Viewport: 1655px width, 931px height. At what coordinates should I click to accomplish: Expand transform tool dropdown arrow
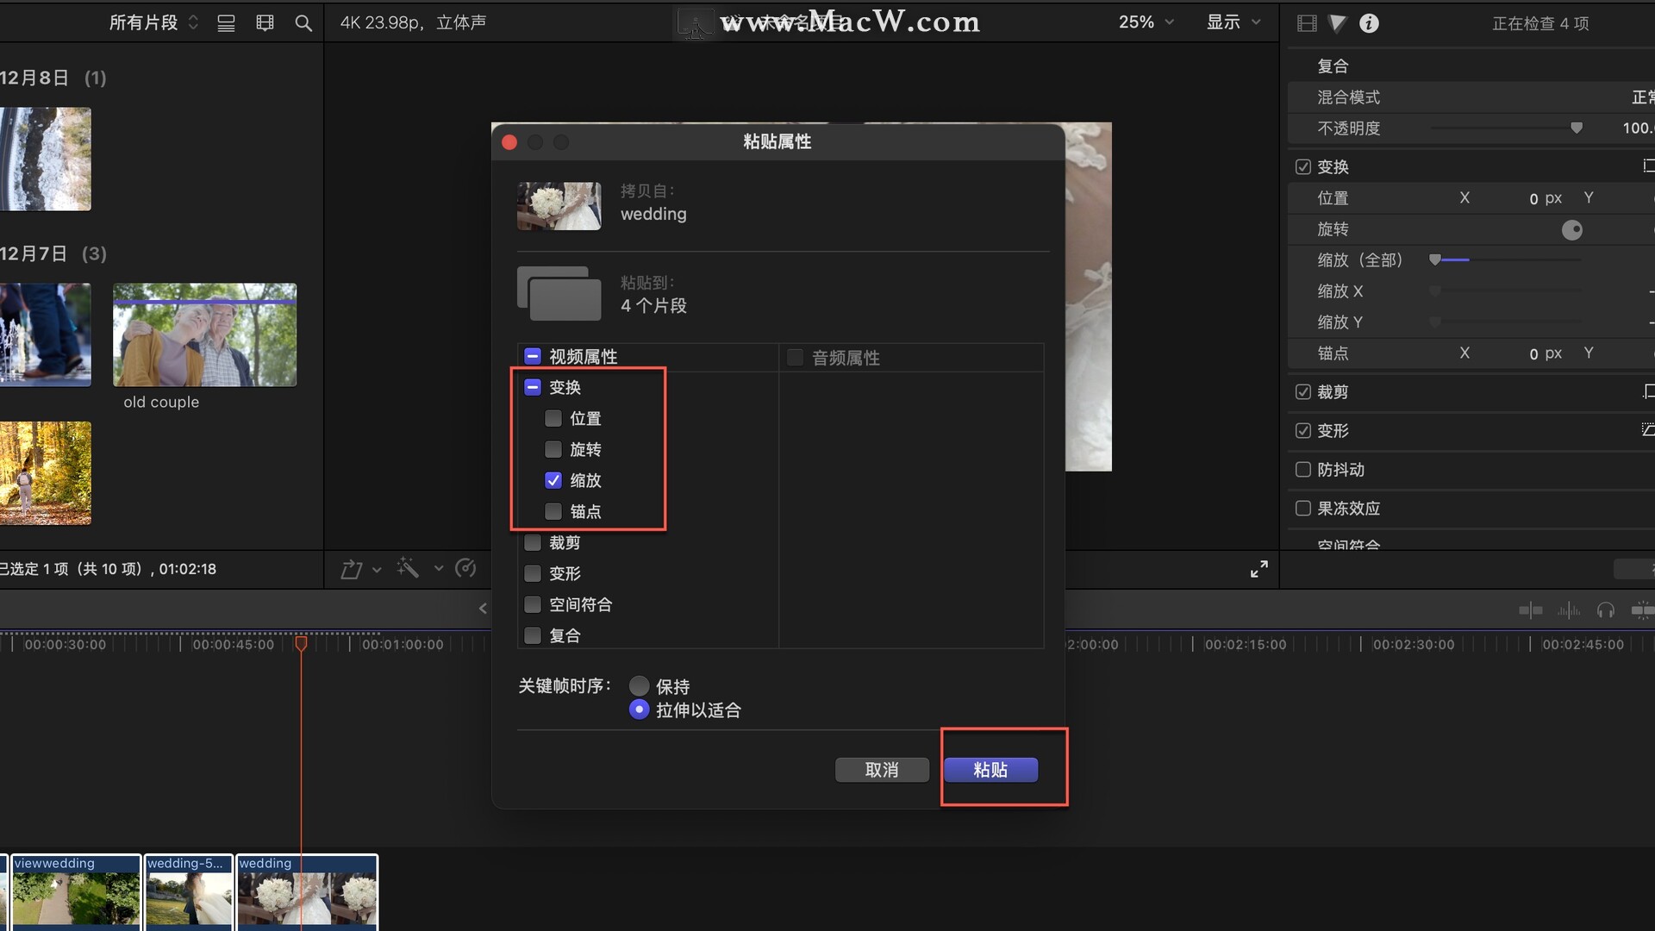(377, 570)
